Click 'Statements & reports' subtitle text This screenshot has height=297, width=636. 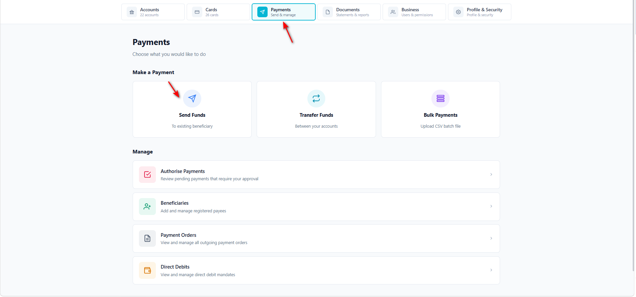tap(352, 15)
